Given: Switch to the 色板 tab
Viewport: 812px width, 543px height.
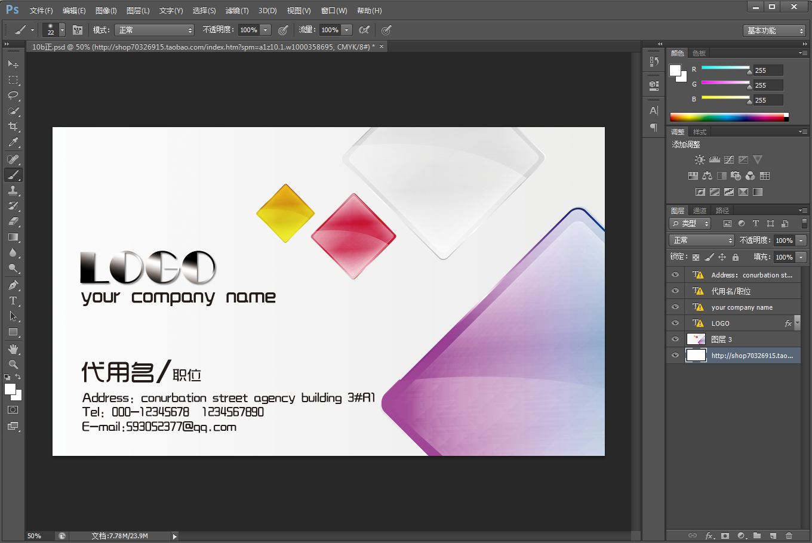Looking at the screenshot, I should pyautogui.click(x=699, y=53).
